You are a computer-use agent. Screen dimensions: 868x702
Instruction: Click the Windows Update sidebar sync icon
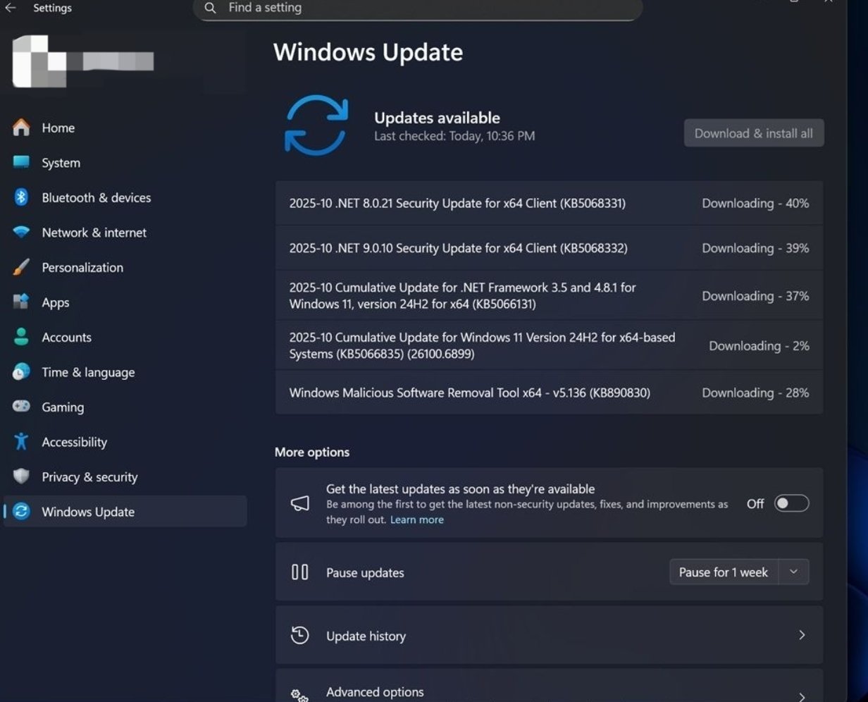pos(22,512)
